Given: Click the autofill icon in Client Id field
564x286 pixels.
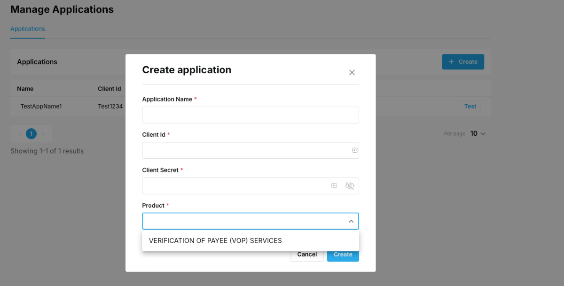Looking at the screenshot, I should (355, 150).
